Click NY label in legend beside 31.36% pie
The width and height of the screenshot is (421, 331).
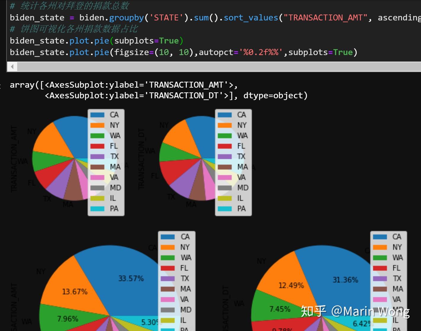[397, 247]
